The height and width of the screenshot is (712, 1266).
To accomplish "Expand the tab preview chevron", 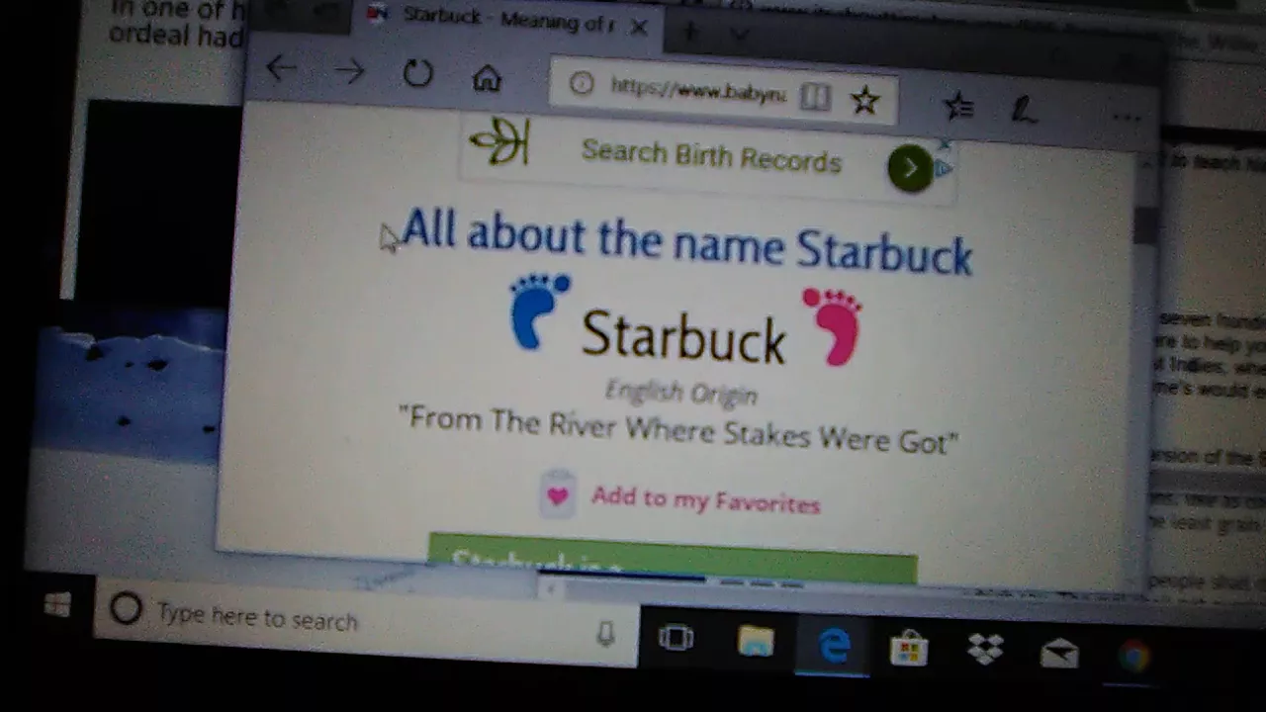I will point(740,36).
